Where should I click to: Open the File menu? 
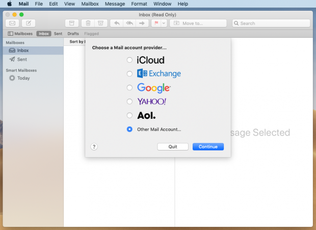39,4
